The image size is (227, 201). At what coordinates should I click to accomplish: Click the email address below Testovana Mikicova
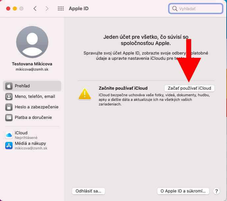pos(32,70)
